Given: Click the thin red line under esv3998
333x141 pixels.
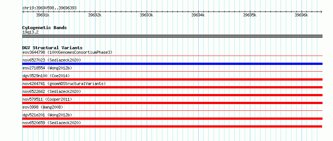Looking at the screenshot, I should [x=172, y=111].
